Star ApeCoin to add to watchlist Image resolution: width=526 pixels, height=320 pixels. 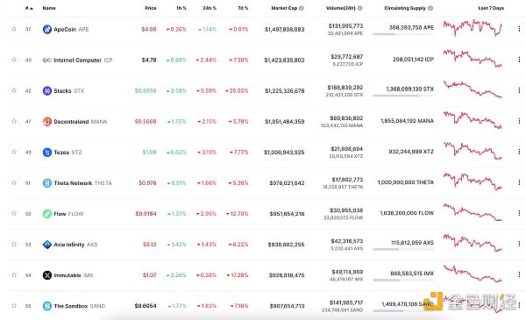click(x=14, y=29)
